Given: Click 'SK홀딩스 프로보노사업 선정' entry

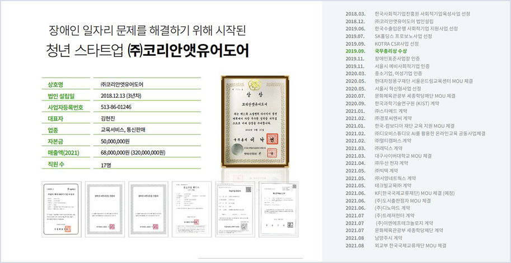Looking at the screenshot, I should pyautogui.click(x=404, y=36).
